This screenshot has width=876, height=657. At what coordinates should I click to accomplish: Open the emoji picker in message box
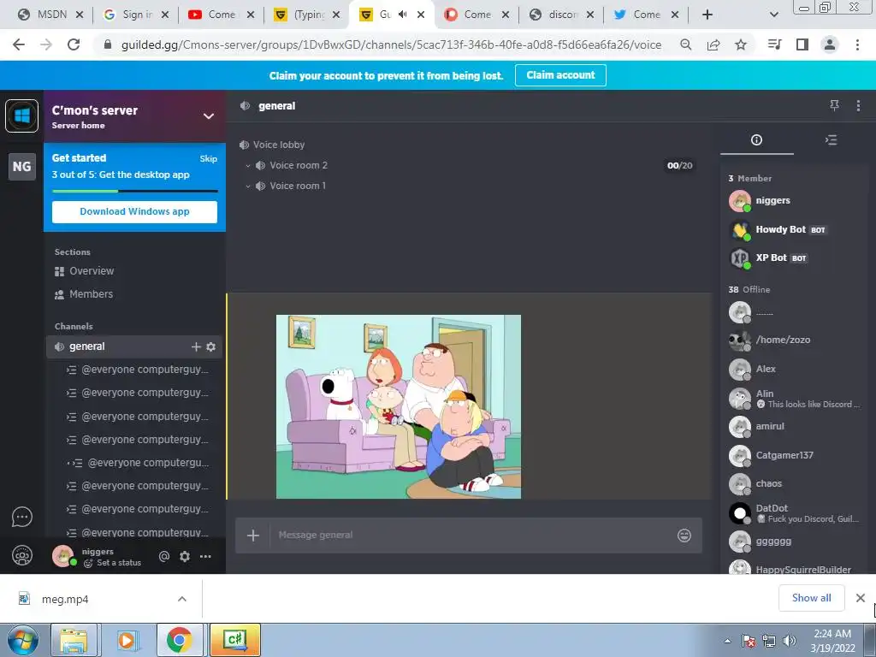point(684,536)
